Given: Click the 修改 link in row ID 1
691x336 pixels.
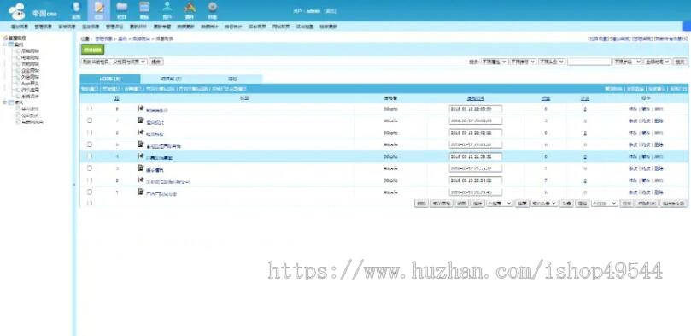Looking at the screenshot, I should [633, 192].
